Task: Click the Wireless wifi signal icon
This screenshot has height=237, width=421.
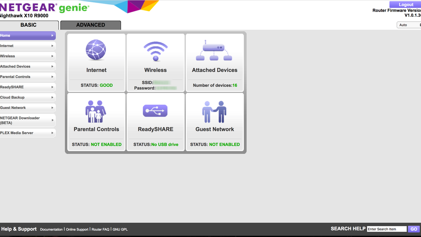Action: (155, 51)
